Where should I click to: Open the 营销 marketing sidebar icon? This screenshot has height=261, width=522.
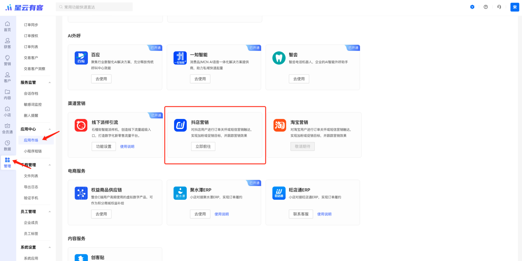(8, 61)
